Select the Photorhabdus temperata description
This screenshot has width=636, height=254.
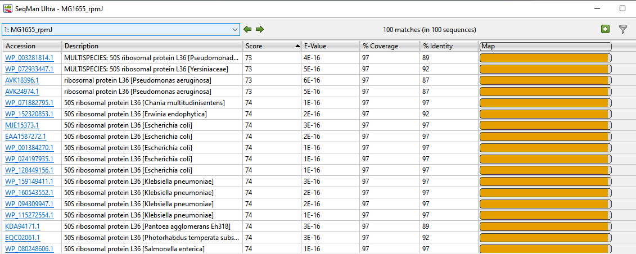(x=152, y=237)
